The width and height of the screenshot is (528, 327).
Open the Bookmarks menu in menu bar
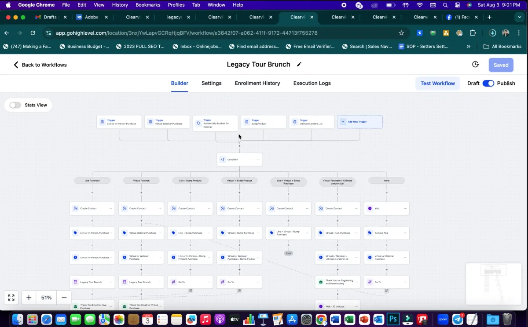(148, 5)
